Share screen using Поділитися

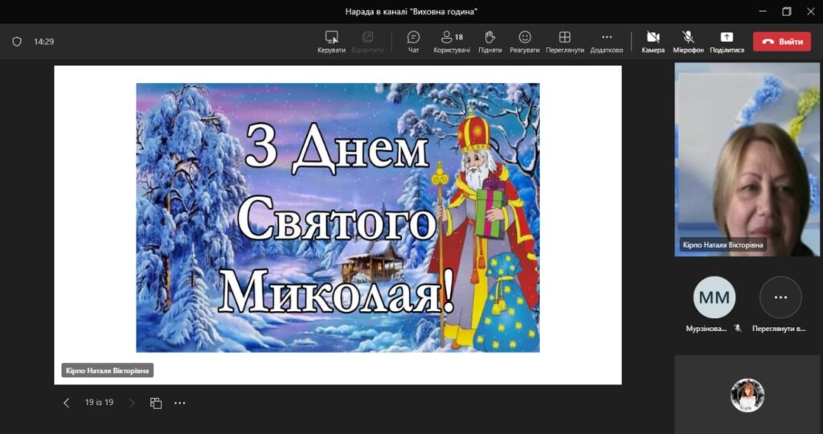tap(727, 41)
